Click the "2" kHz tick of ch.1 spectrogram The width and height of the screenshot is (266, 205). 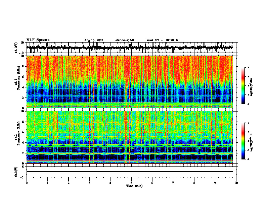pyautogui.click(x=23, y=98)
